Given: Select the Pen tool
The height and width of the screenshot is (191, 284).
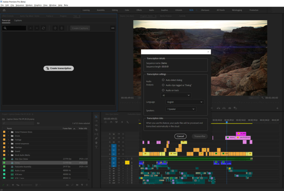Looking at the screenshot, I should point(96,139).
